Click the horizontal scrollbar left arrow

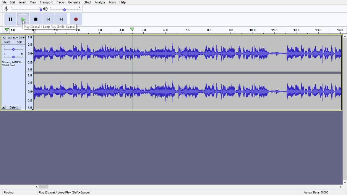pos(37,187)
